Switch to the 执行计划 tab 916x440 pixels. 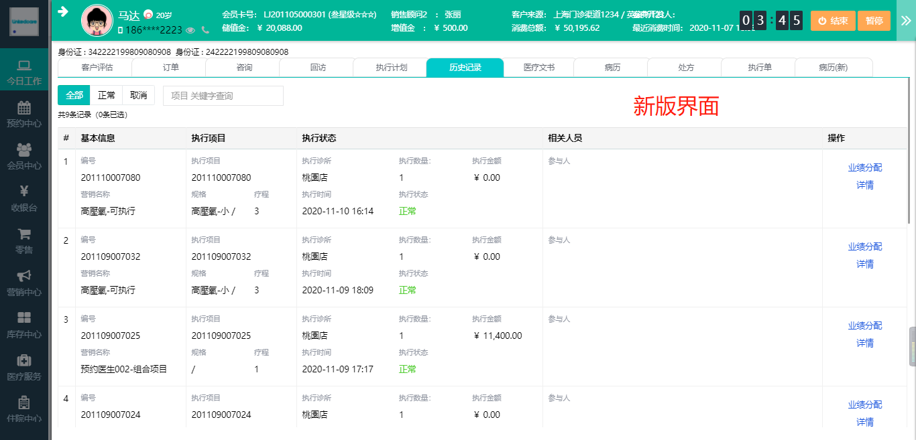[392, 68]
